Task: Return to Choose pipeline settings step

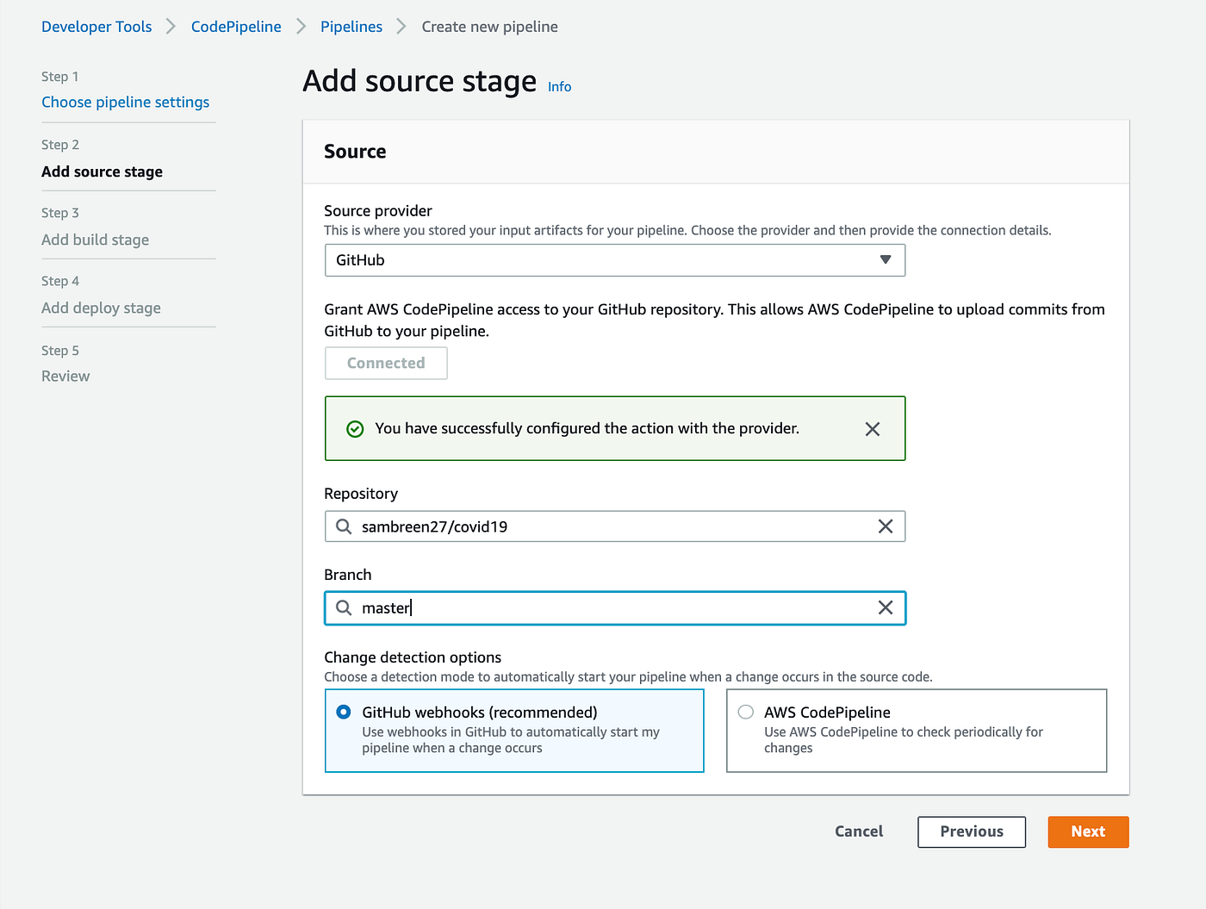Action: point(125,102)
